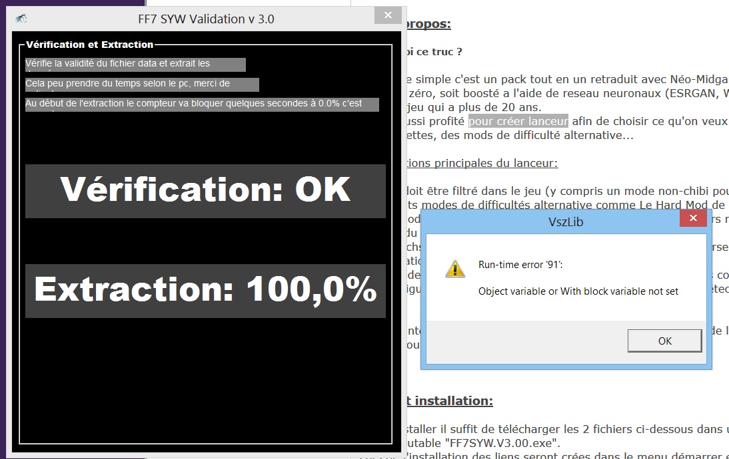
Task: Close the FF7 SYW Validation window
Action: [388, 15]
